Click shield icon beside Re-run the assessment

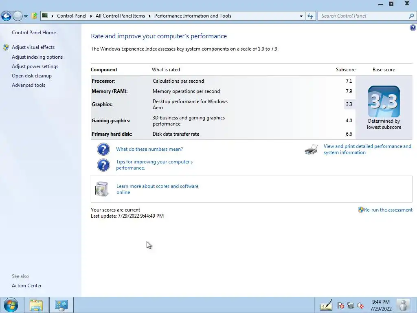click(x=361, y=210)
